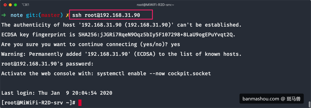Screen dimensions: 311x108
Task: Click the "yes" answer after (yes/no)?
Action: 175,45
